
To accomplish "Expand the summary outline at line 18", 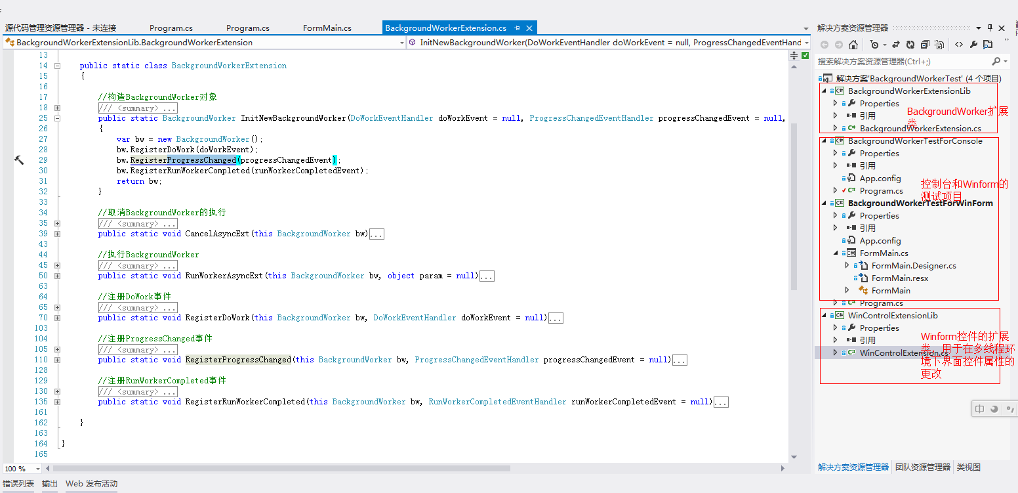I will (58, 108).
